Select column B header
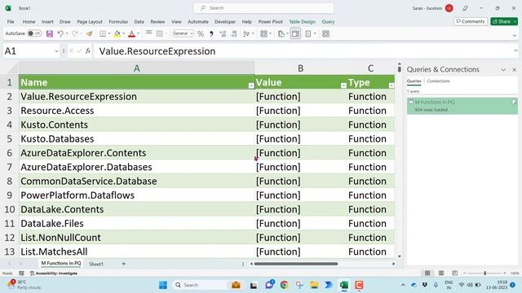Viewport: 522px width, 293px height. 300,68
